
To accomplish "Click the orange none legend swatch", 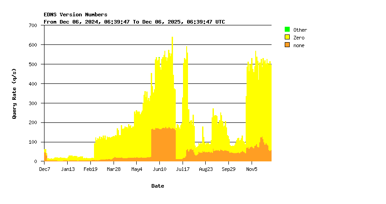I will click(x=287, y=45).
